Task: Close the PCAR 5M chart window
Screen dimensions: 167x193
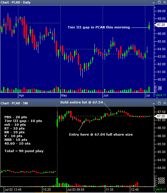Action: point(165,103)
